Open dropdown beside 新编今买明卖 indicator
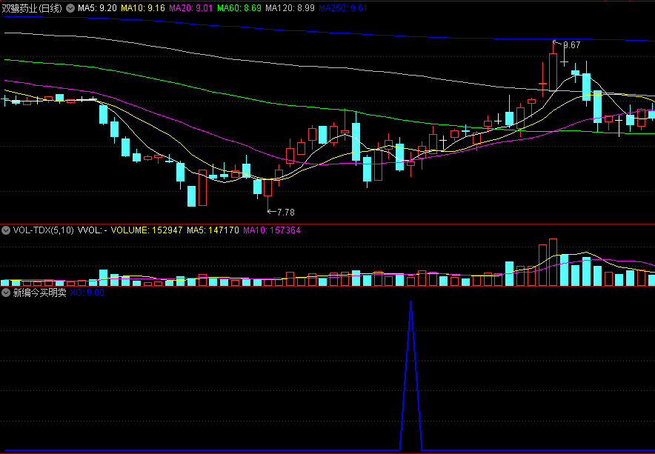Image resolution: width=655 pixels, height=454 pixels. [6, 293]
